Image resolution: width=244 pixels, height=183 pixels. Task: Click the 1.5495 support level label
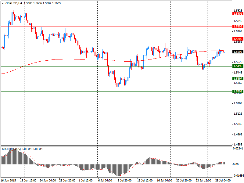238,66
